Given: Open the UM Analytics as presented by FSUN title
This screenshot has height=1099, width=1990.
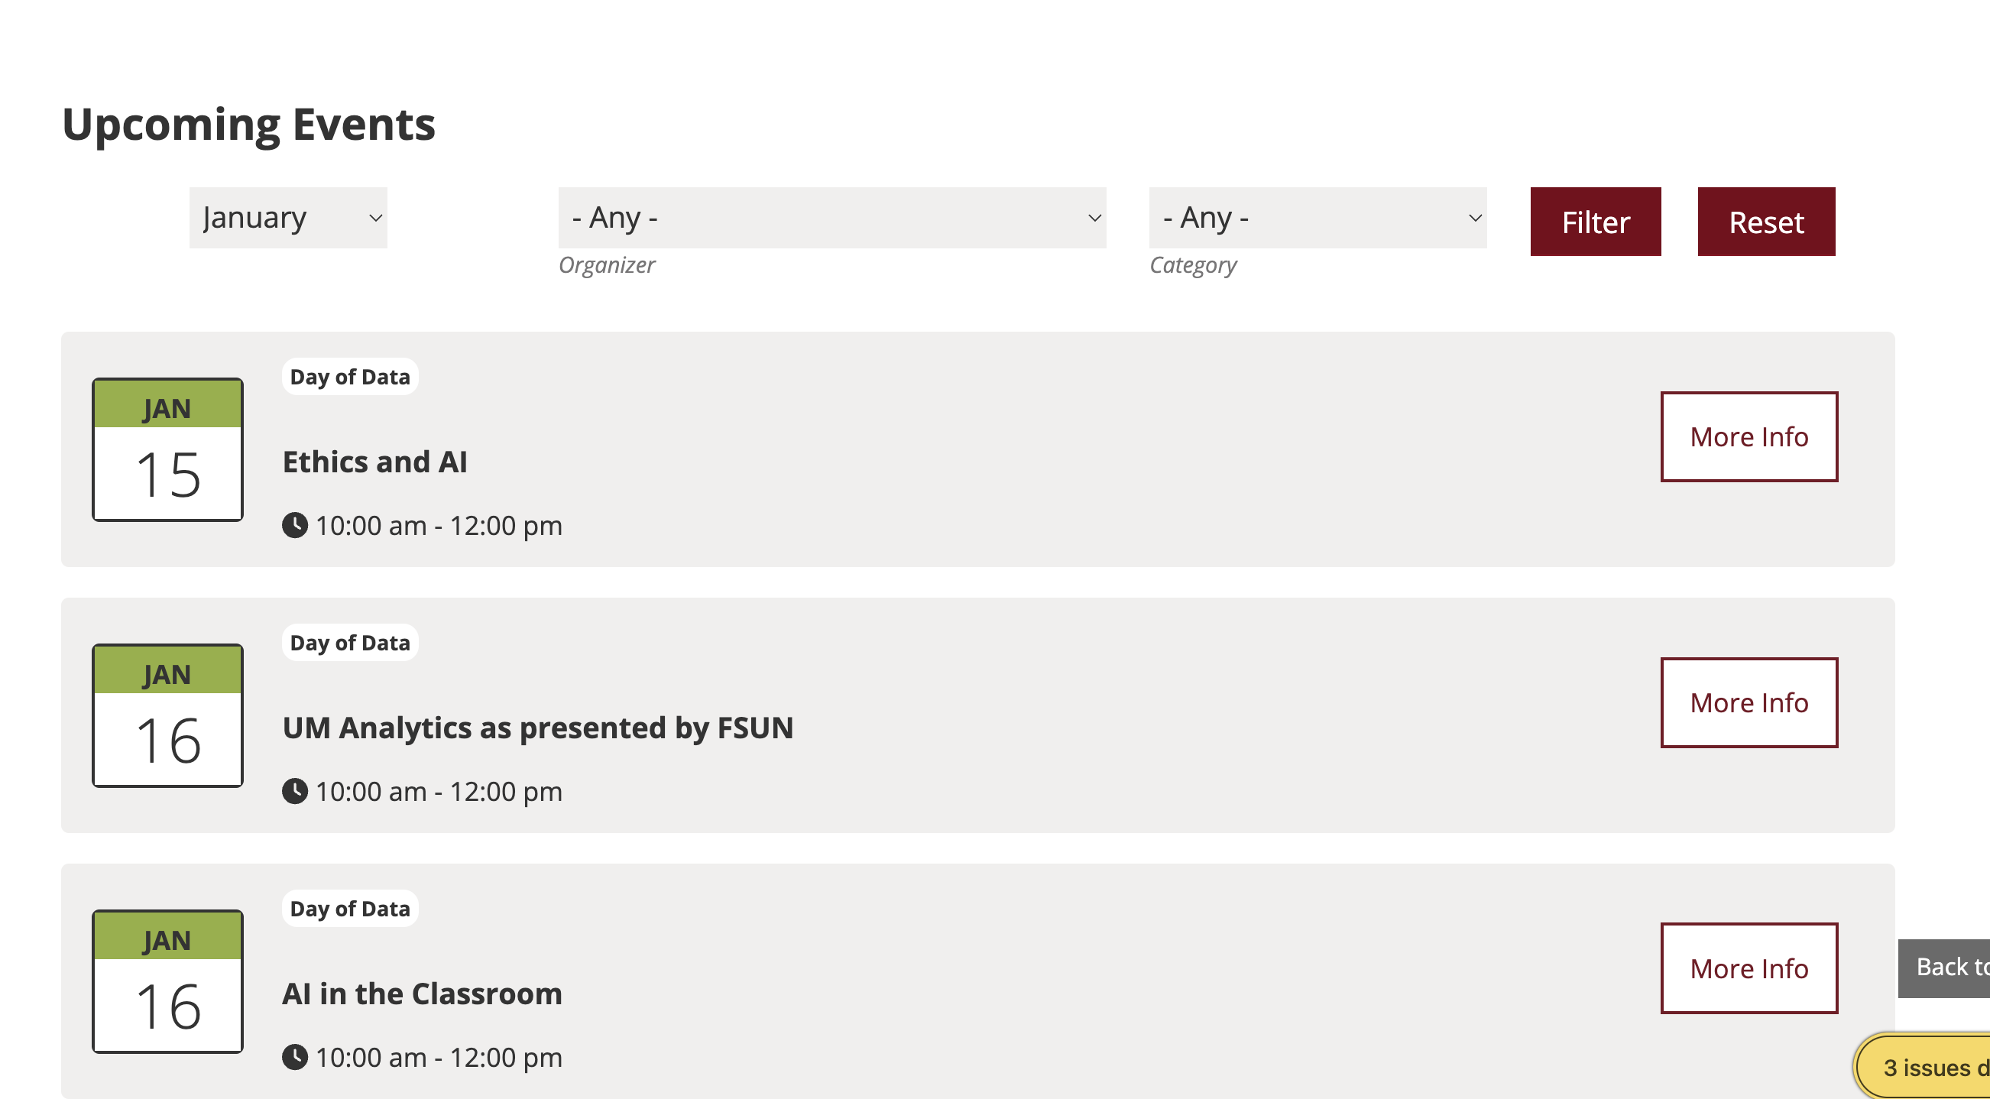Looking at the screenshot, I should coord(538,728).
